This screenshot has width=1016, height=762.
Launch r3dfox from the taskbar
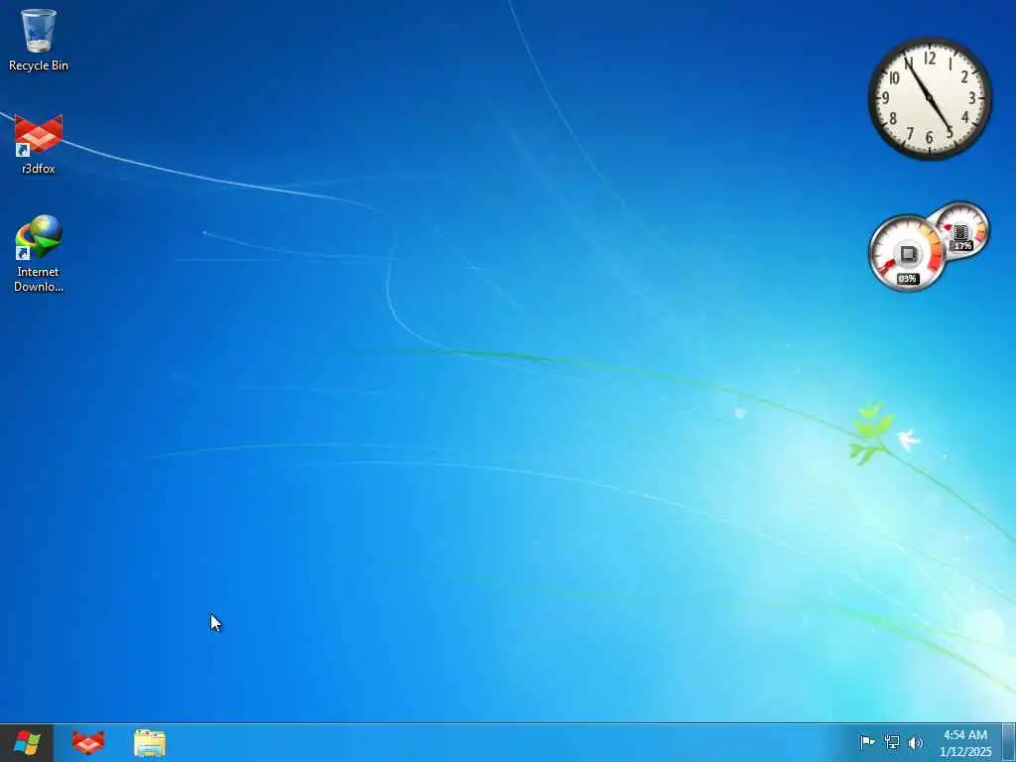pos(88,742)
